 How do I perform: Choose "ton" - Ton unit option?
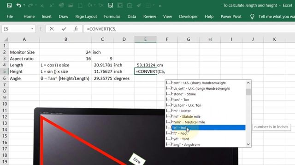(x=206, y=100)
